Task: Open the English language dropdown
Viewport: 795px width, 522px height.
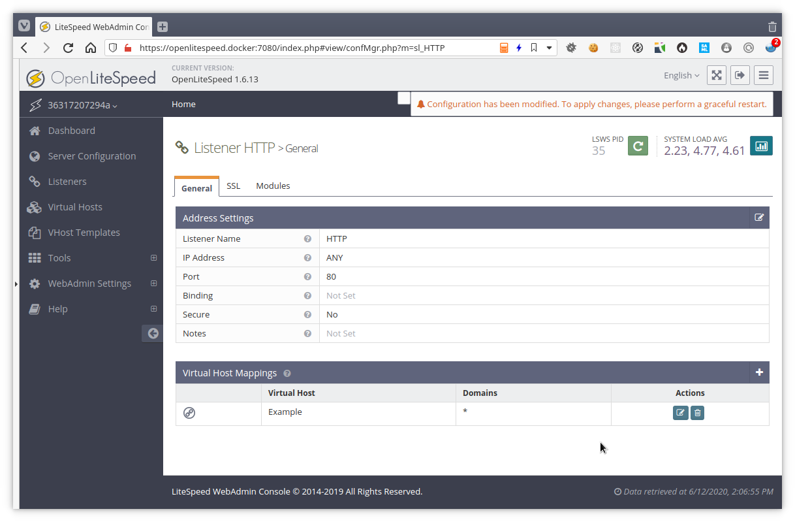Action: point(681,76)
